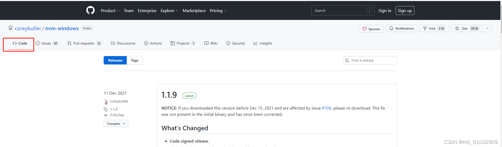502x147 pixels.
Task: Click the What's Changed heading
Action: tap(185, 128)
